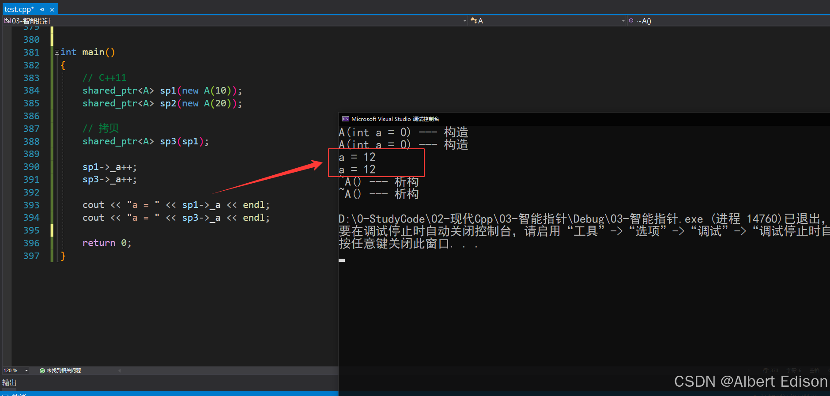Click line number 388 in the gutter

pyautogui.click(x=31, y=142)
